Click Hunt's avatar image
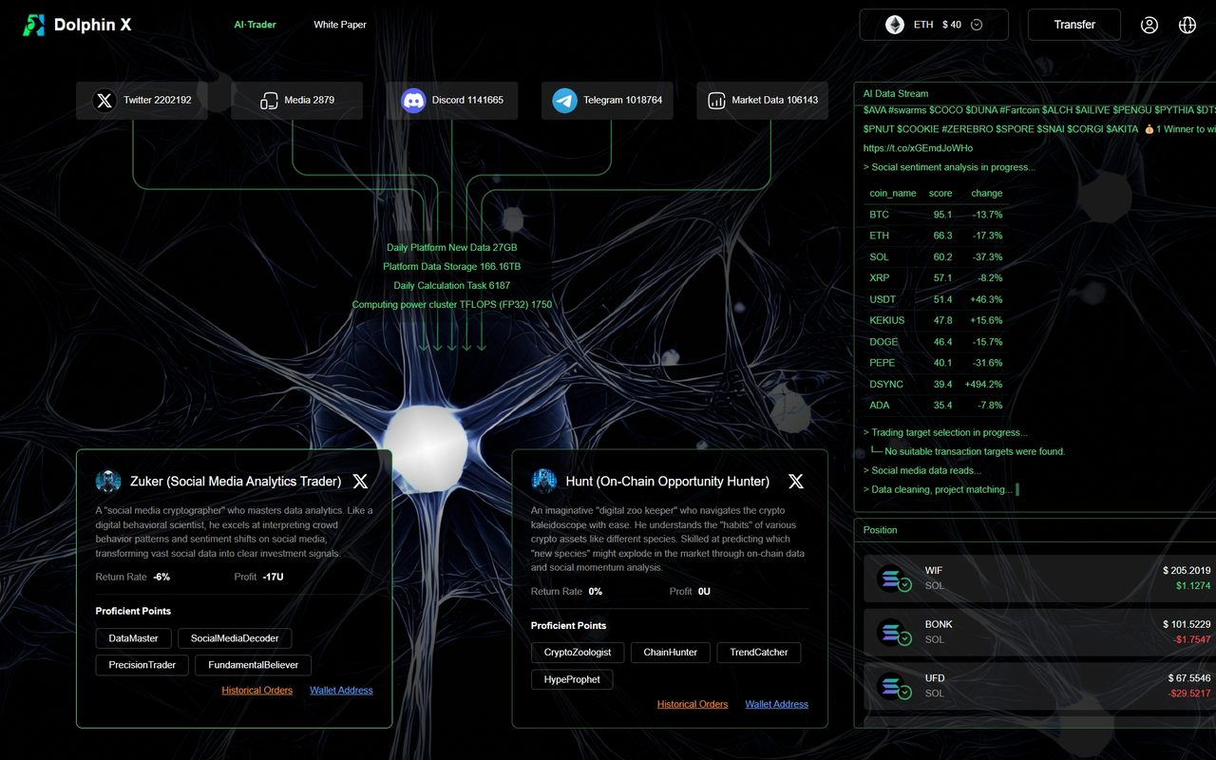 coord(543,481)
